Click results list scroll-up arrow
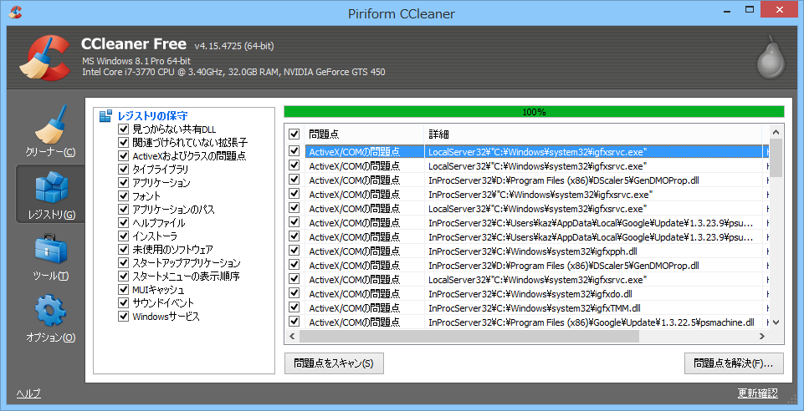The width and height of the screenshot is (804, 411). point(776,132)
